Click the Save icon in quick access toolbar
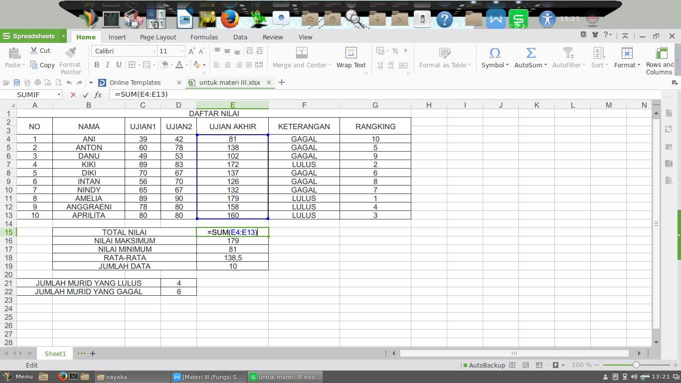 pyautogui.click(x=16, y=83)
